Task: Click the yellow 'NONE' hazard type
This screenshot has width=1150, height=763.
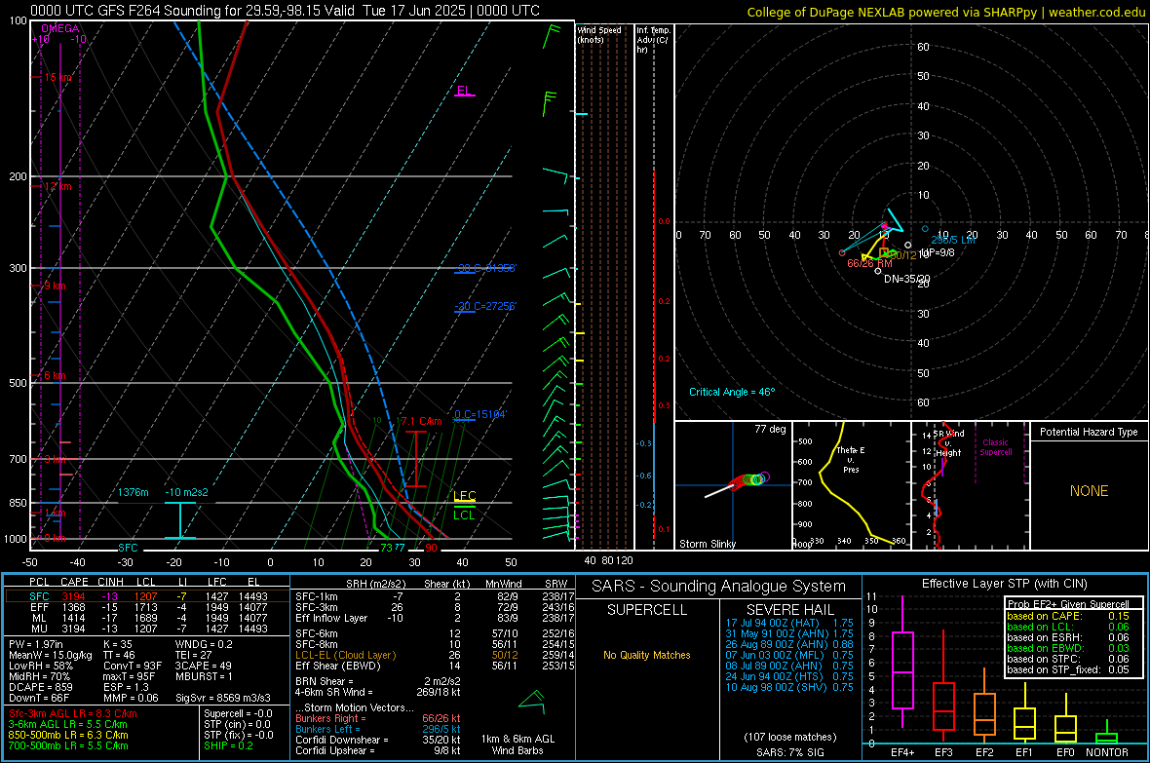Action: pos(1089,491)
